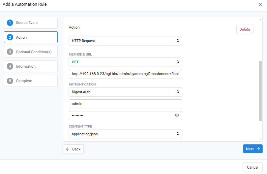Cancel the automation rule creation
Image resolution: width=267 pixels, height=174 pixels.
pos(253,167)
